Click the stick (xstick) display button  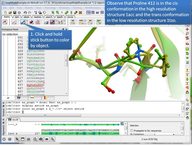[23, 22]
